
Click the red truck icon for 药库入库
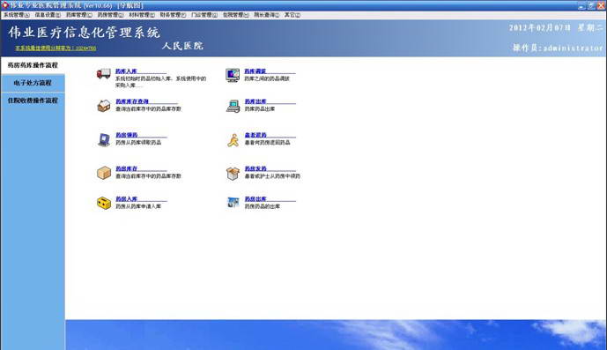(103, 73)
